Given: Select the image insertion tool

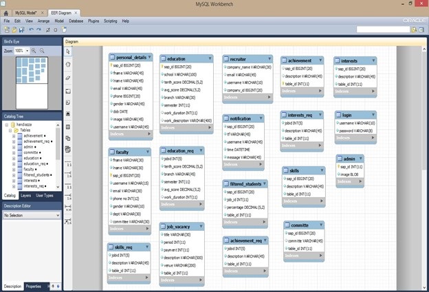Looking at the screenshot, I should point(68,114).
